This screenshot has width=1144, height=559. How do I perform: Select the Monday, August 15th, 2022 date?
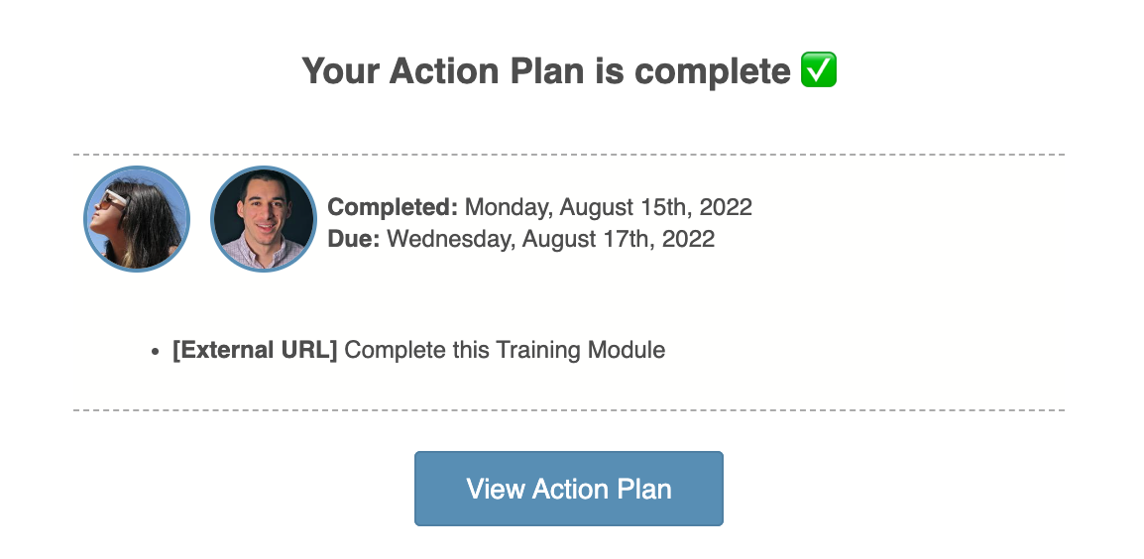pos(608,207)
